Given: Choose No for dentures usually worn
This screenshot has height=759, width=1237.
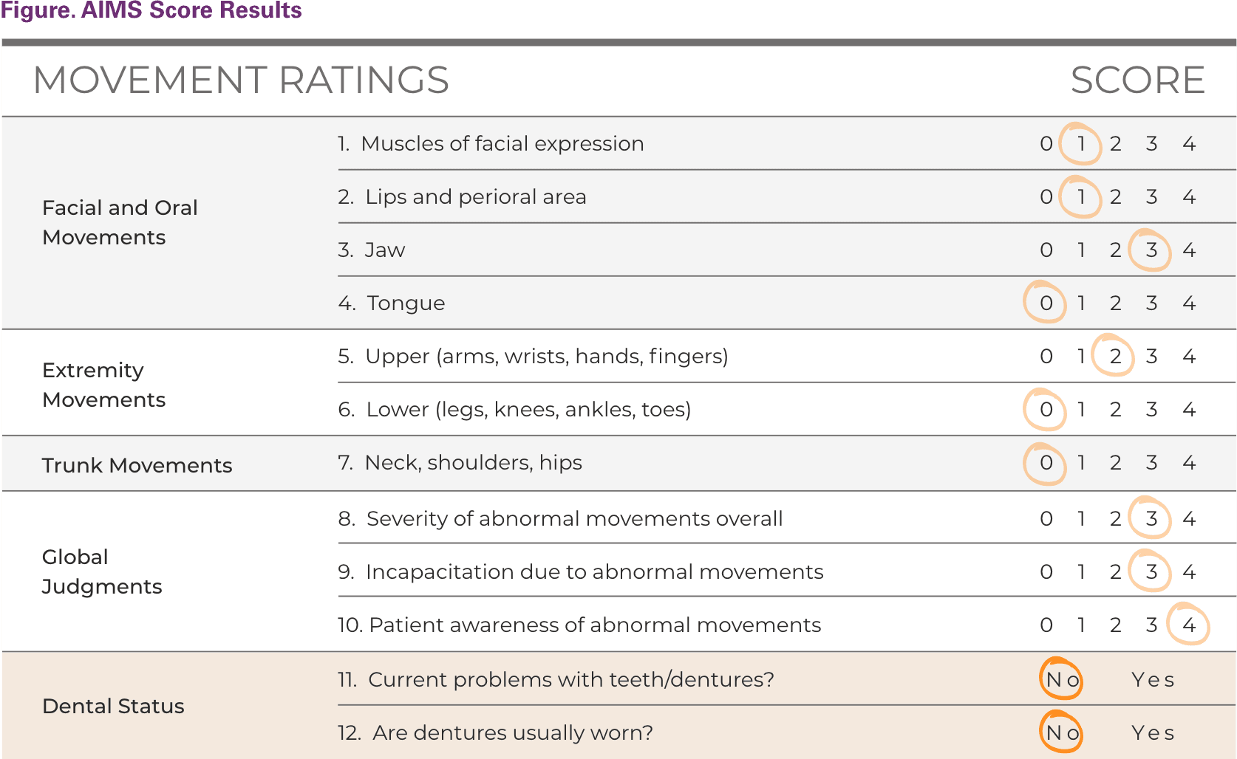Looking at the screenshot, I should click(x=1062, y=732).
